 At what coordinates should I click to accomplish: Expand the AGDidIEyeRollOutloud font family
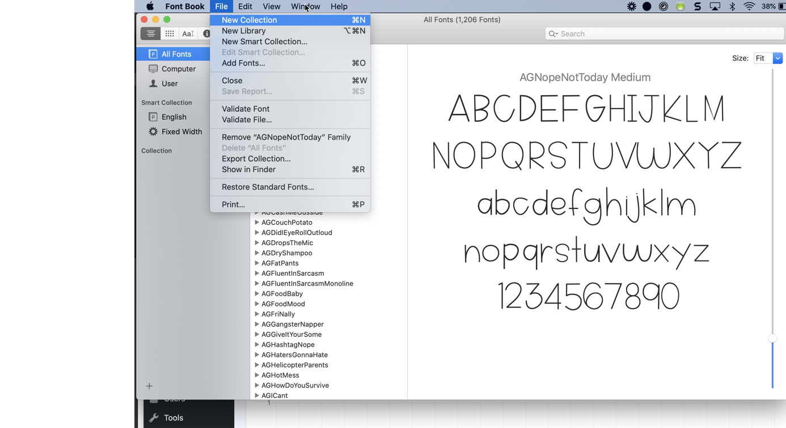pos(257,233)
